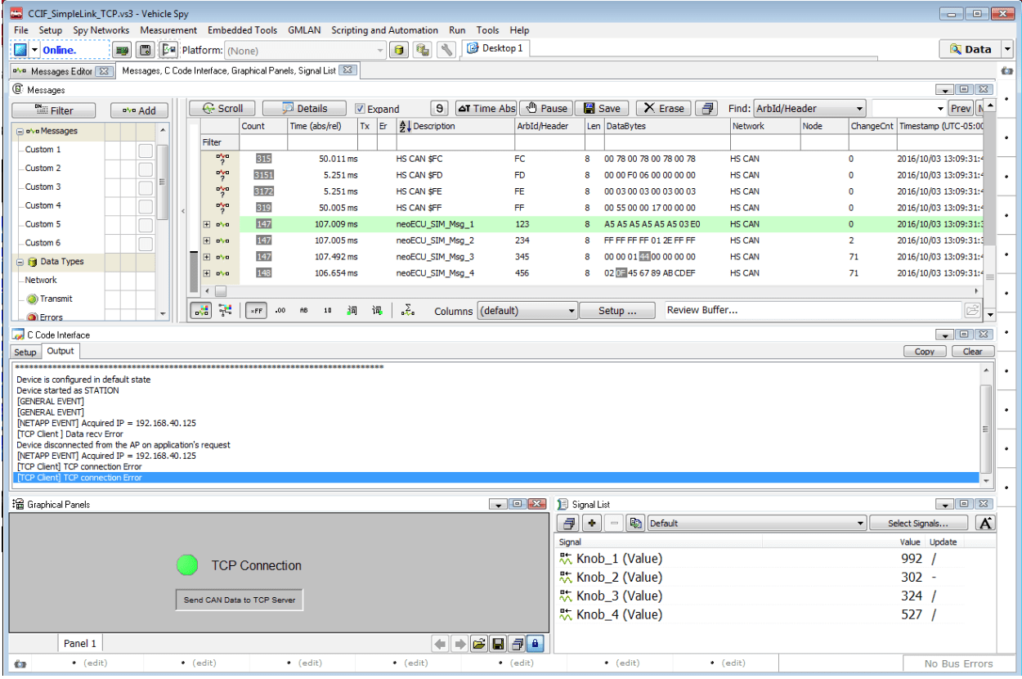Click the font size 'A' icon in Signal List

pos(985,524)
